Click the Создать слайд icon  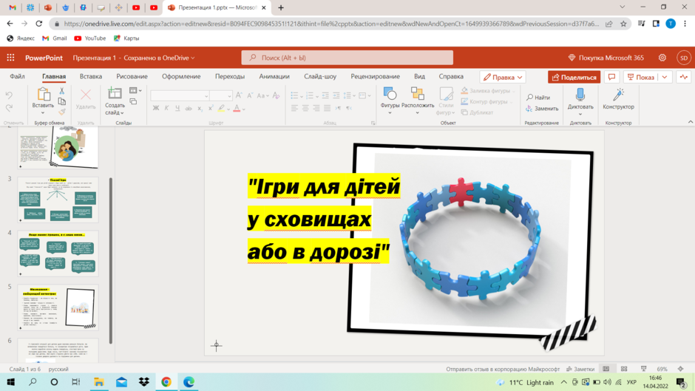coord(115,93)
